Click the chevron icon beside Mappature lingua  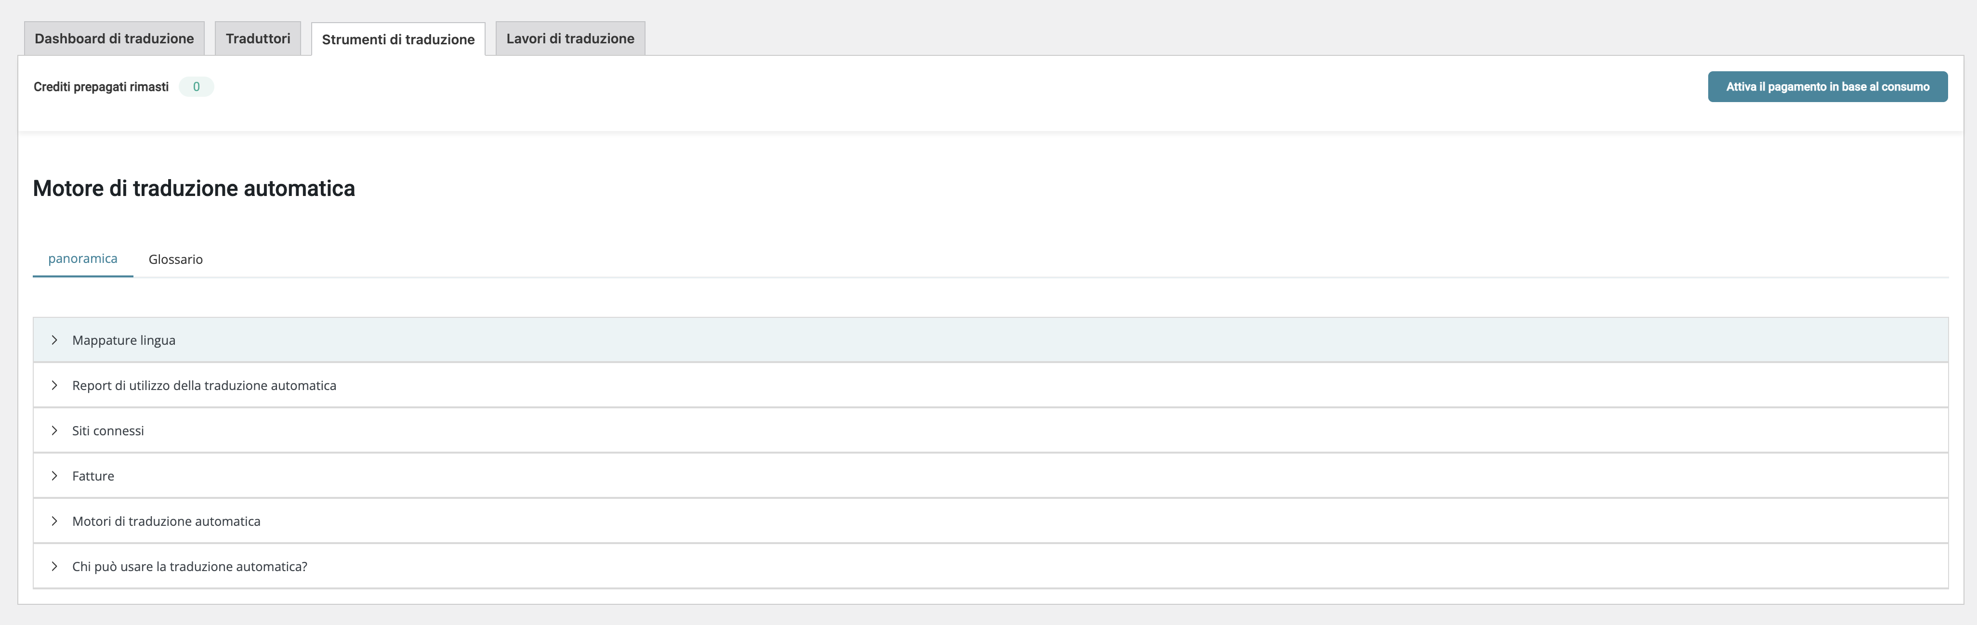tap(54, 340)
